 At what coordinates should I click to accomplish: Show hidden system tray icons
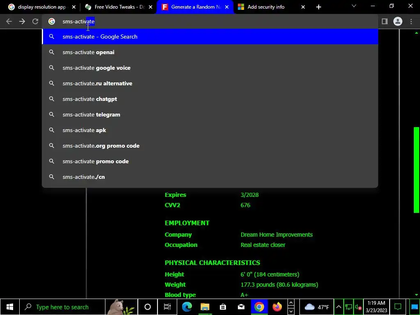[x=338, y=307]
